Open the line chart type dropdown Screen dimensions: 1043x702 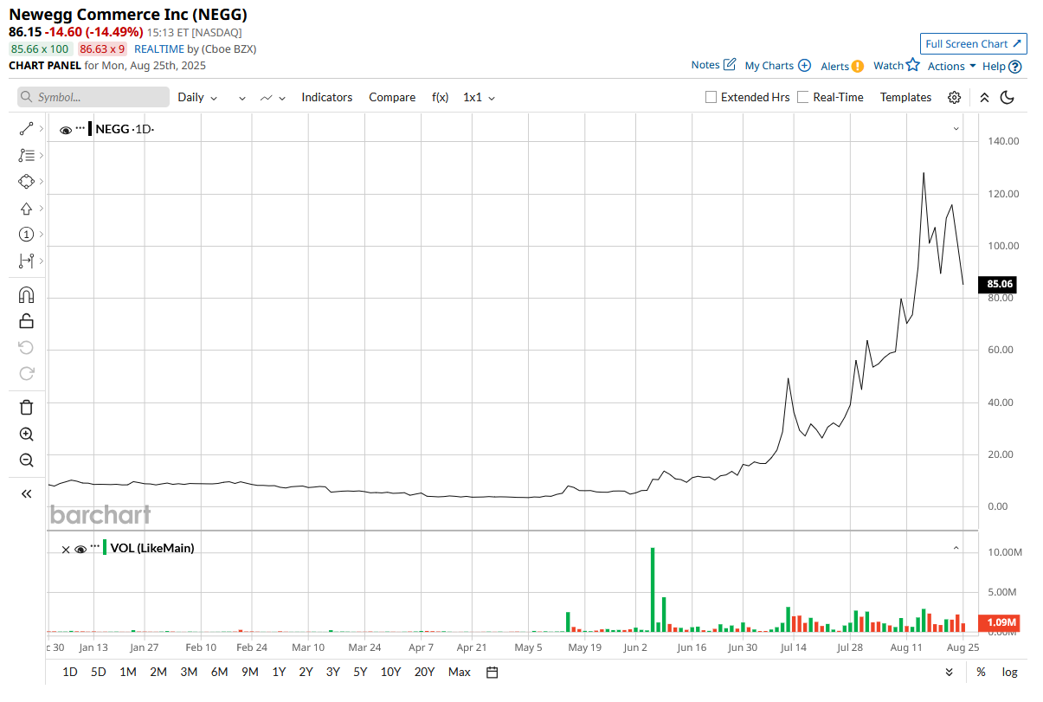(274, 98)
